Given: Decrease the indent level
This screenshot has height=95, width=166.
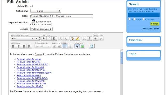Looking at the screenshot, I should (54, 46).
